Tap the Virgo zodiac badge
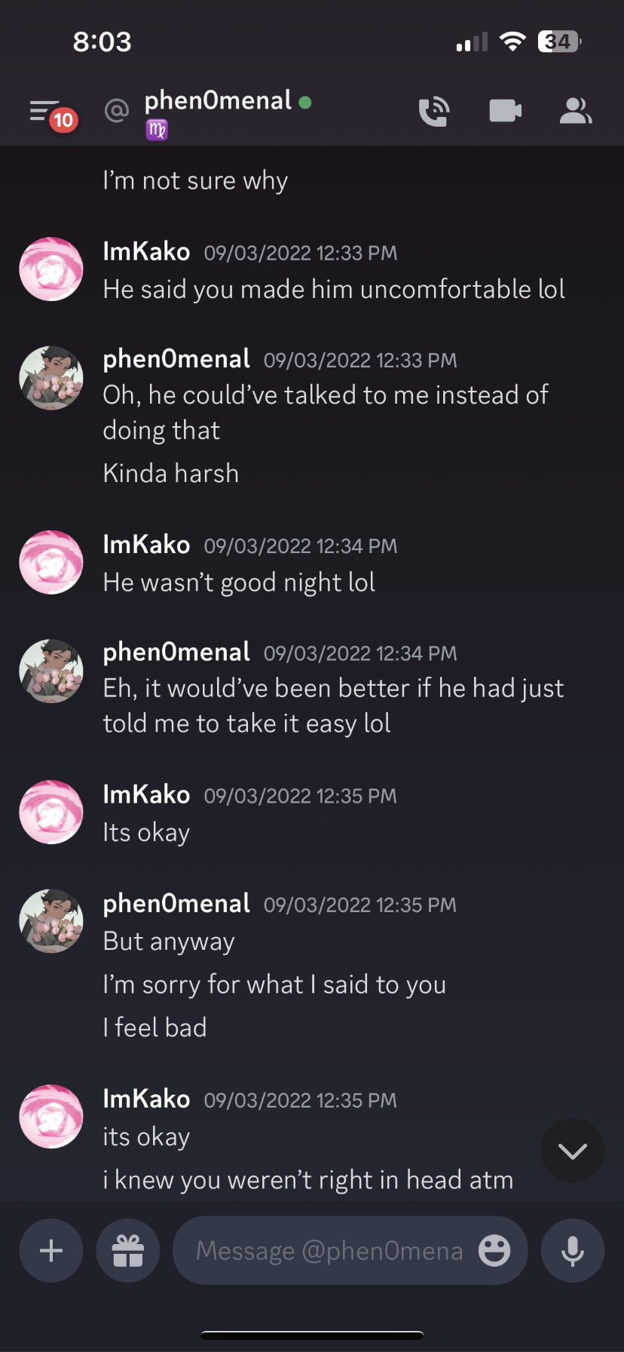The image size is (624, 1352). (157, 131)
